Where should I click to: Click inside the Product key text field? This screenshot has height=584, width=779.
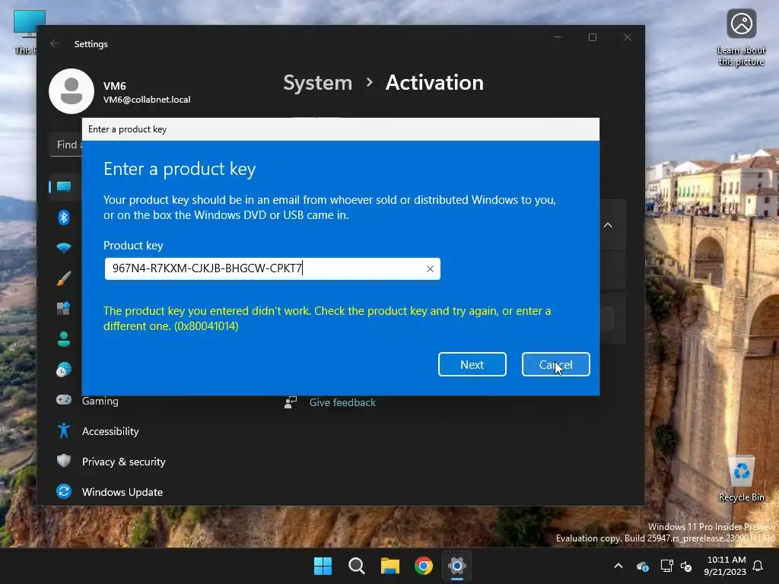tap(272, 268)
